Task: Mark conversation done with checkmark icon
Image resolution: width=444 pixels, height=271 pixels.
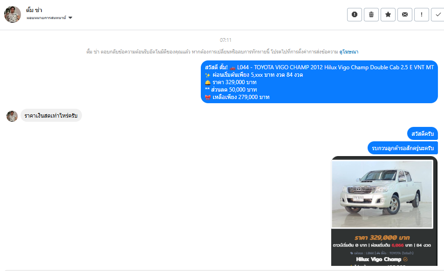Action: tap(438, 14)
